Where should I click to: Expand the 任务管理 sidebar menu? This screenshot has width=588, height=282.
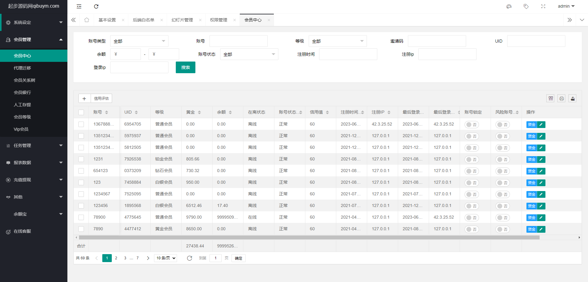pos(34,145)
